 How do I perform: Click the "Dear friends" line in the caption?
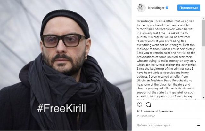point(161,41)
